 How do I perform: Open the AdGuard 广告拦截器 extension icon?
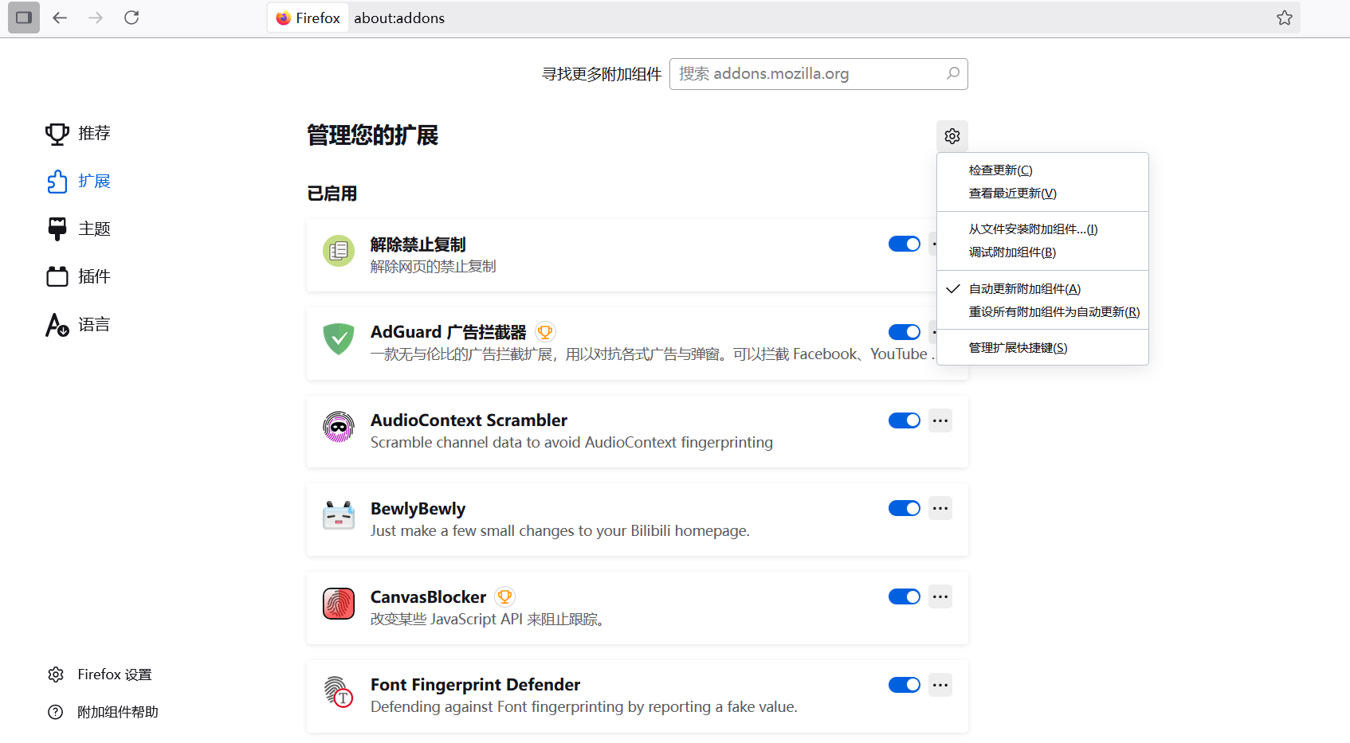coord(338,338)
